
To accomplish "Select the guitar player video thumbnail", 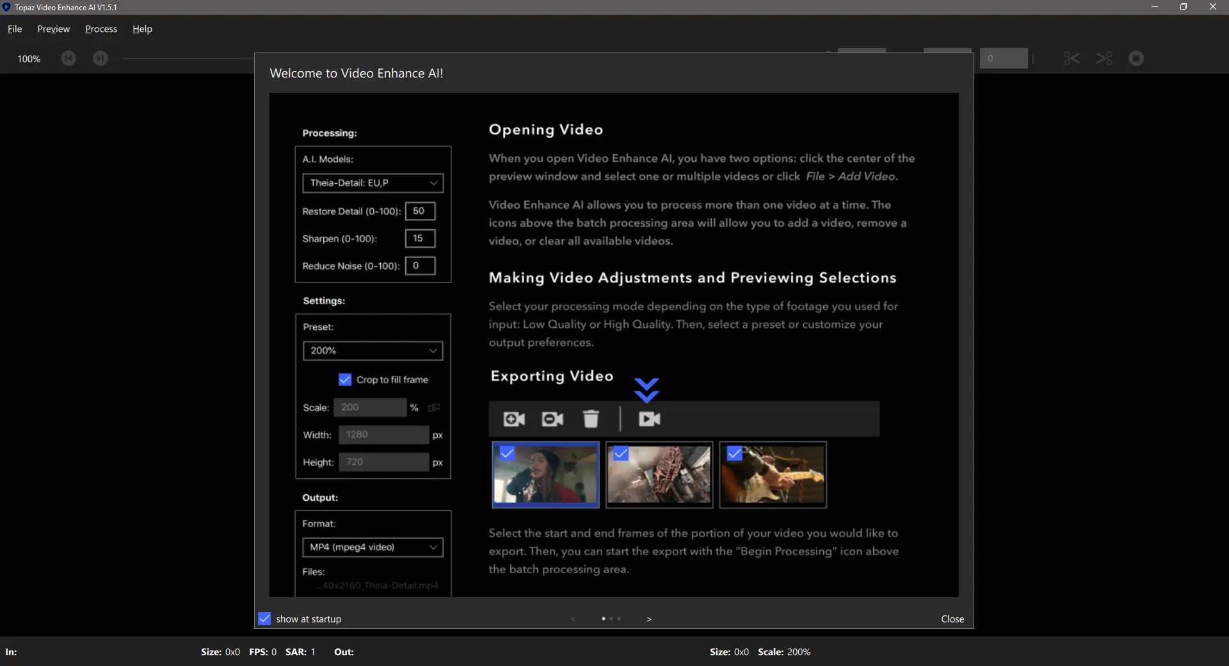I will pos(773,475).
